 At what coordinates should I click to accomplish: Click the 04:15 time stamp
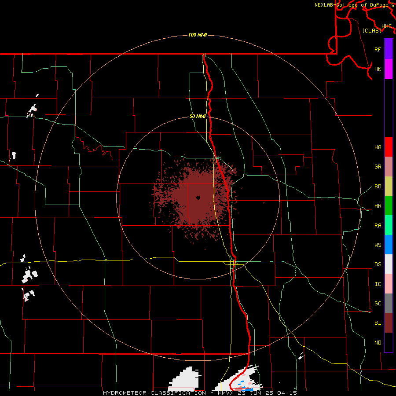pyautogui.click(x=287, y=393)
